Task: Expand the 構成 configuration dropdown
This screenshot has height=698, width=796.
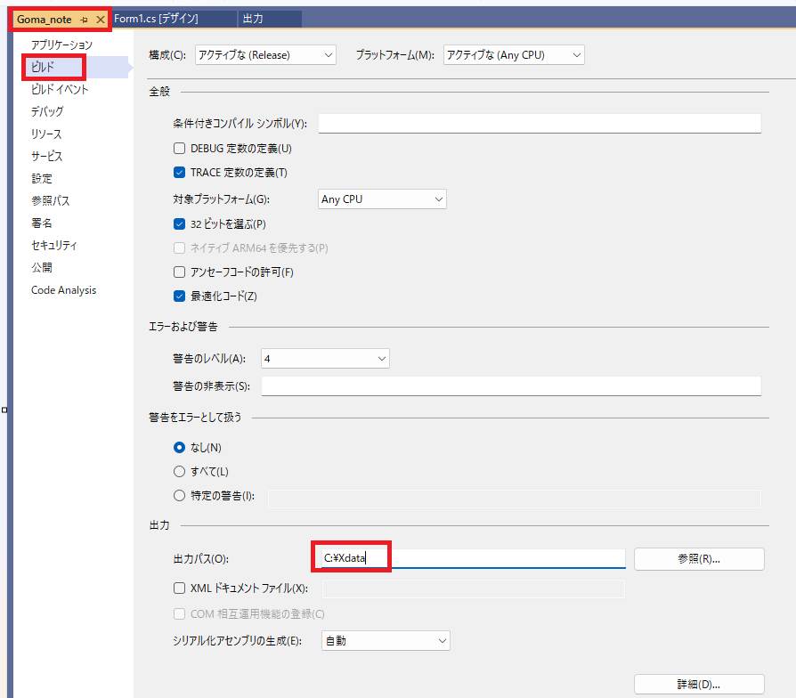Action: pos(265,55)
